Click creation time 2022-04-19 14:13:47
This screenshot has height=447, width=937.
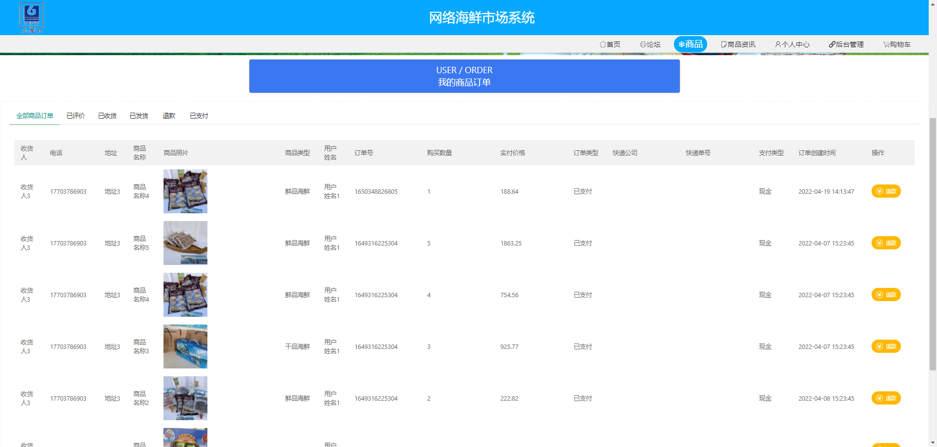pos(826,192)
